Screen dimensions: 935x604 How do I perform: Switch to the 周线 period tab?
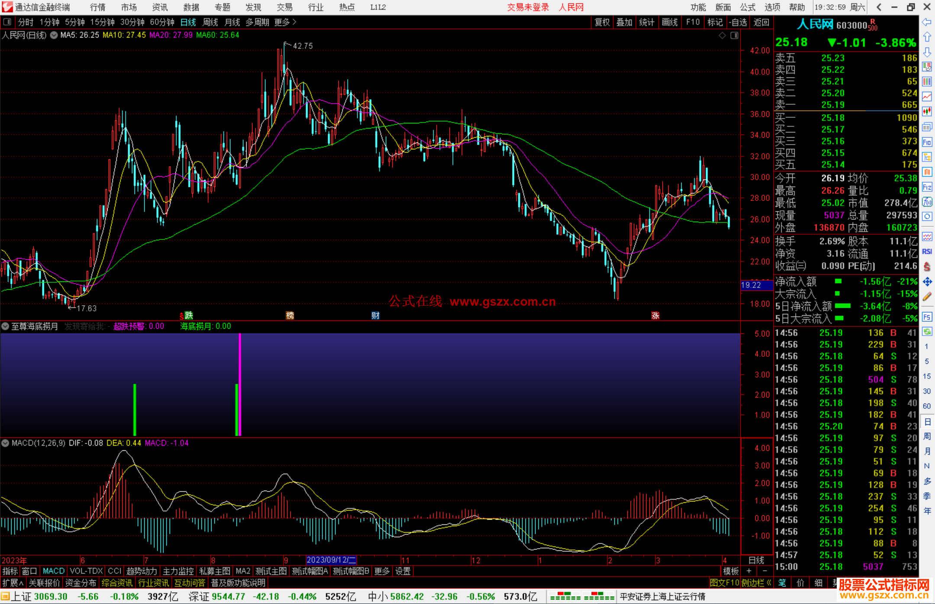[210, 22]
